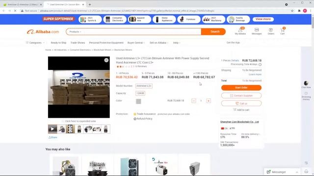Image resolution: width=314 pixels, height=176 pixels.
Task: Focus the product search input field
Action: [x=141, y=32]
